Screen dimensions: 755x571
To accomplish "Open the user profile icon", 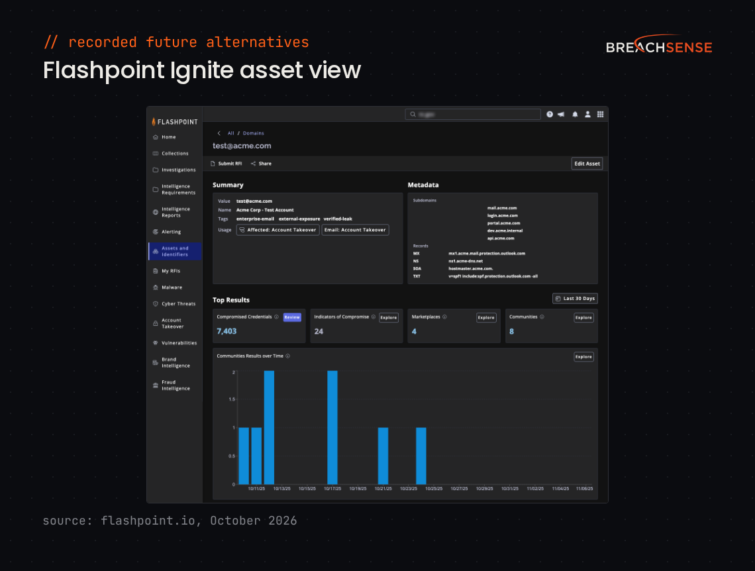I will [587, 114].
